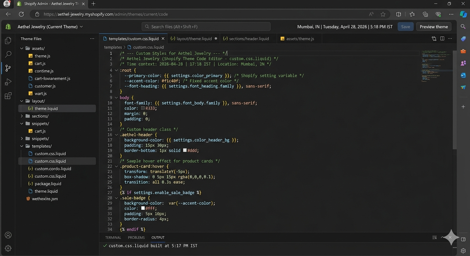Focus the Search files input

click(x=206, y=27)
